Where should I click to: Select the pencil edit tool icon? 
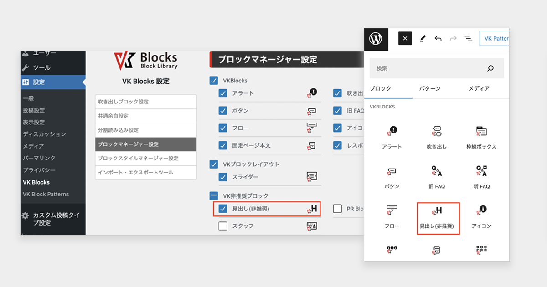(x=422, y=39)
